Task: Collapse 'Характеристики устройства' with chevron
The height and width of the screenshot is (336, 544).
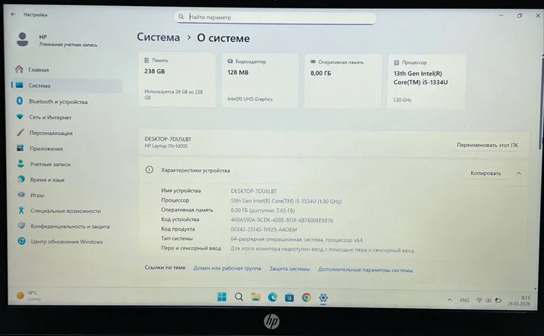Action: tap(519, 173)
